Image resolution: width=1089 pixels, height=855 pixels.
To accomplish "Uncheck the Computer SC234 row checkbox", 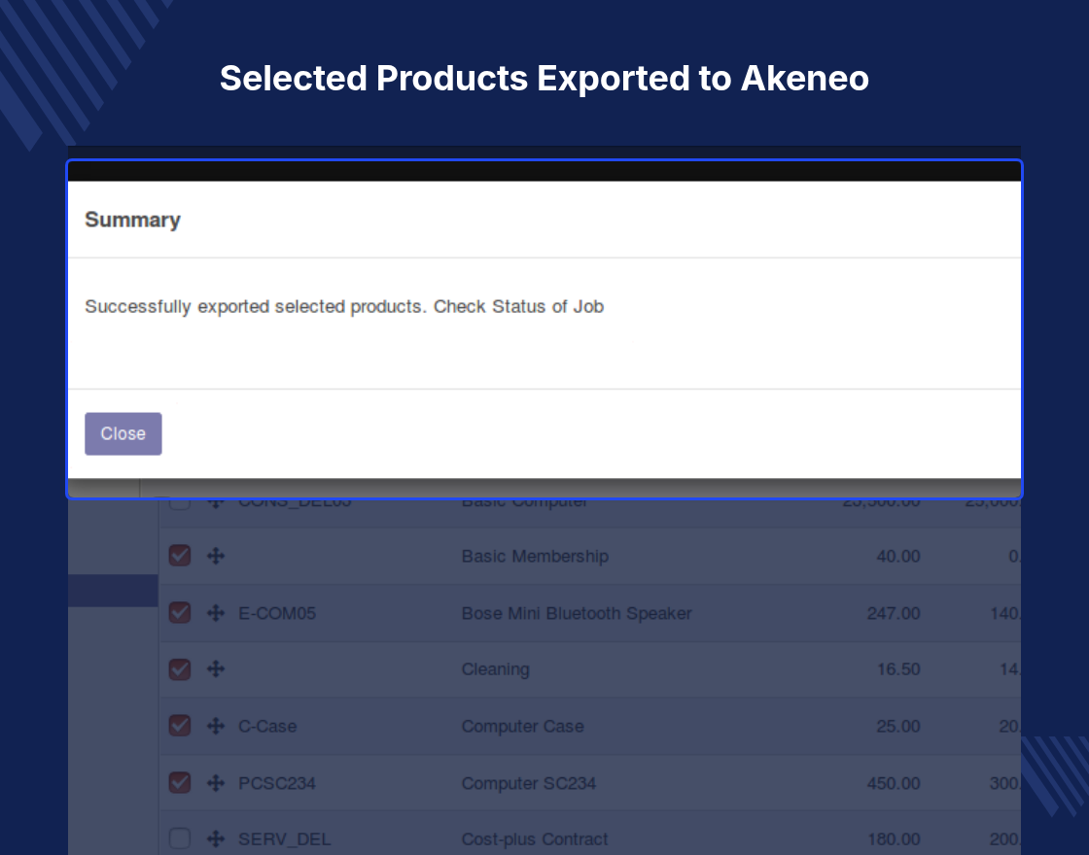I will pyautogui.click(x=180, y=783).
